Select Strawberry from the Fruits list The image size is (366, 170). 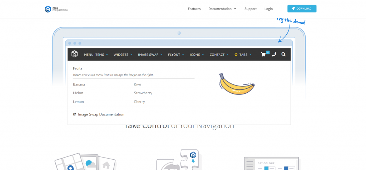[143, 93]
